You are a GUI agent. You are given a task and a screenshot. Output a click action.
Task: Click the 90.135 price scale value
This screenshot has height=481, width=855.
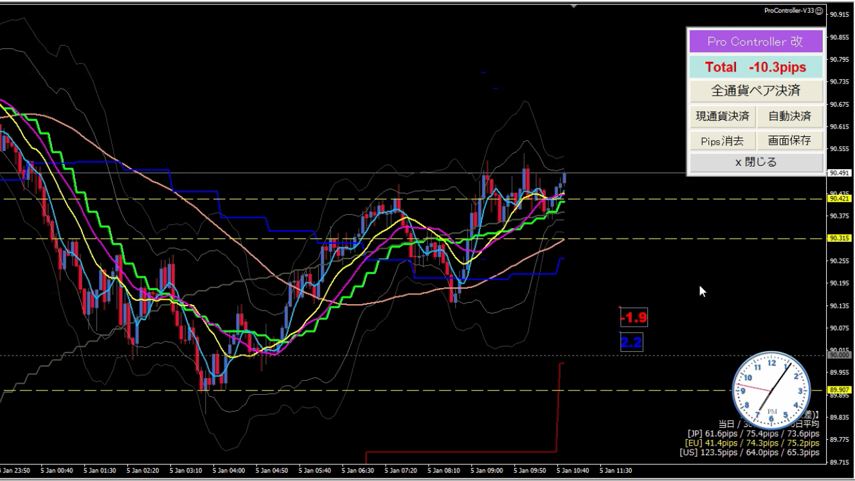click(838, 306)
